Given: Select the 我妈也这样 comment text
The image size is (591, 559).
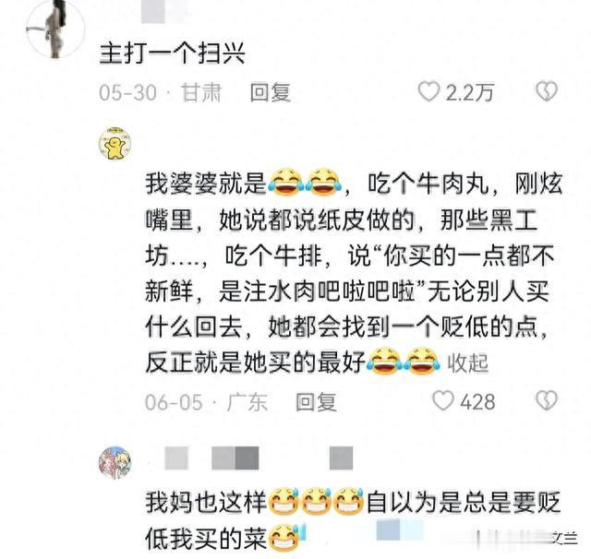Looking at the screenshot, I should coord(353,520).
